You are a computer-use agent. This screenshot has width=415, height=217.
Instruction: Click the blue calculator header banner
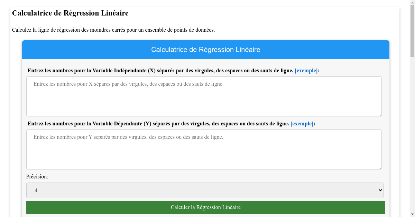coord(205,50)
